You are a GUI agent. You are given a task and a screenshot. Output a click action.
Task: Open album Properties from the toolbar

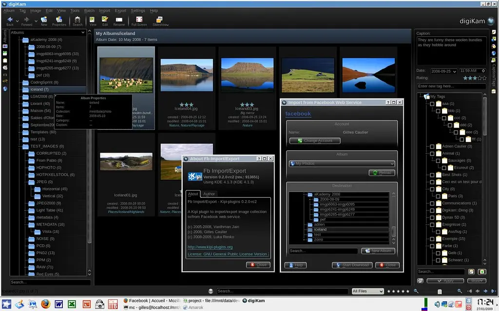pos(59,19)
